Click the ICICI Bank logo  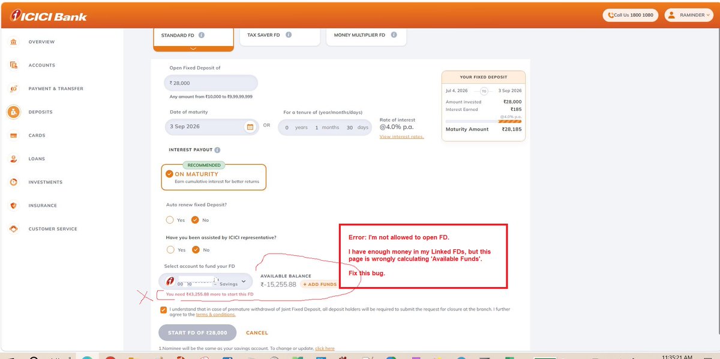[49, 16]
